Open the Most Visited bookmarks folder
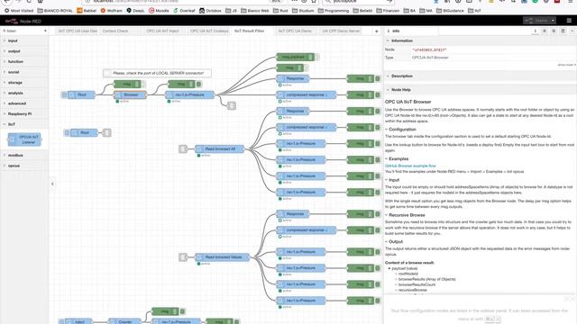577x324 pixels. tap(19, 11)
